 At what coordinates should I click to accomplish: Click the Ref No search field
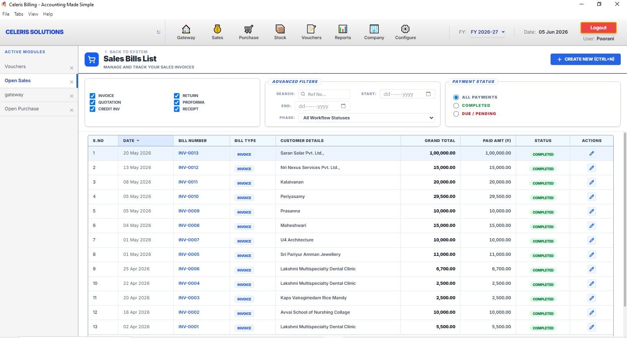click(324, 94)
